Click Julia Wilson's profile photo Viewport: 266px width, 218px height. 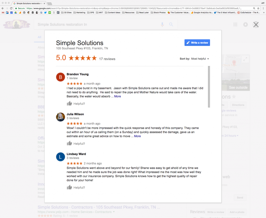point(61,117)
